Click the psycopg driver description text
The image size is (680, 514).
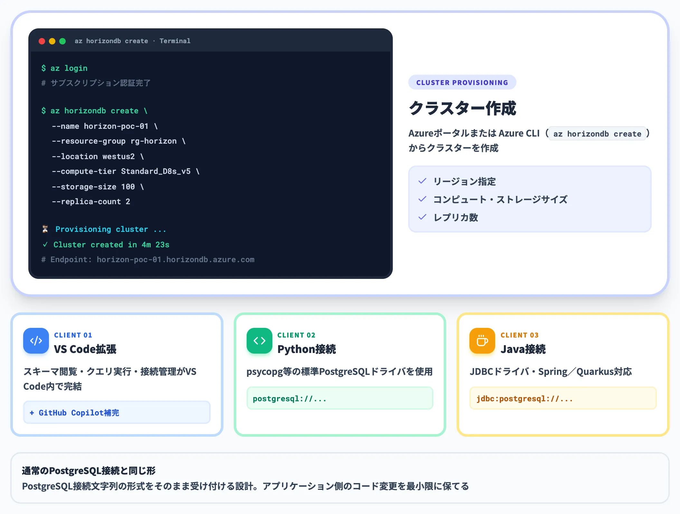click(340, 371)
